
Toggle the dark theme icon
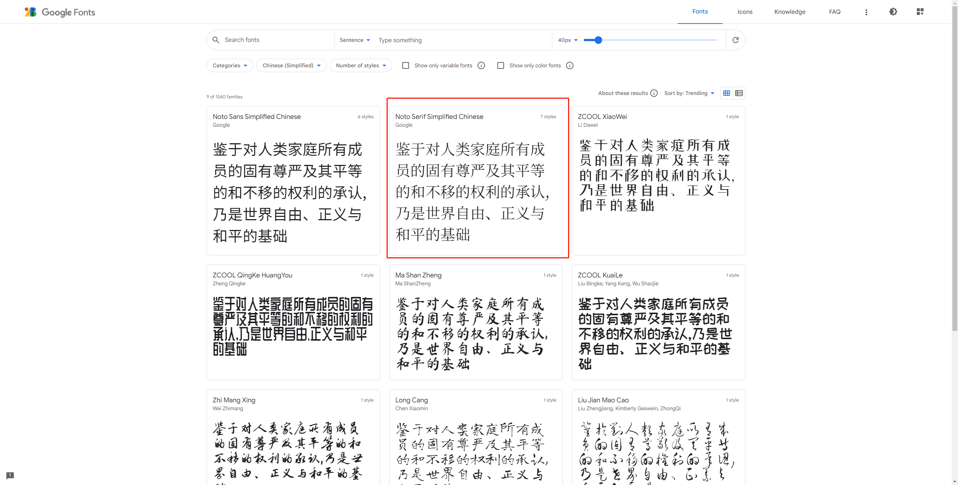[893, 12]
